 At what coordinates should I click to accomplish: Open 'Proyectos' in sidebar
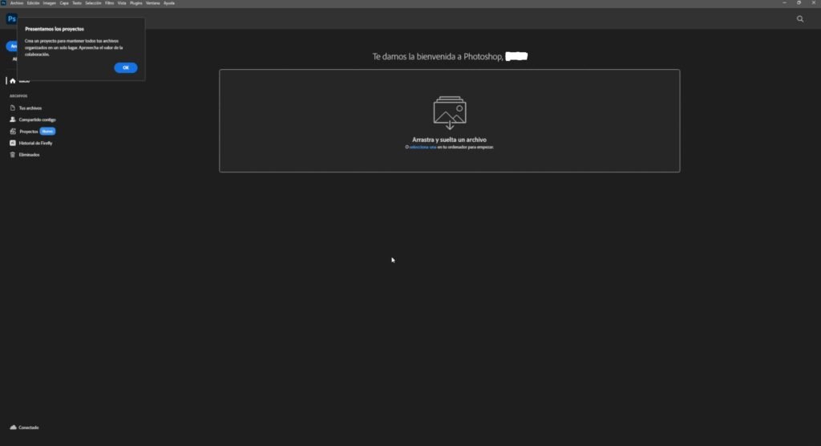(x=29, y=132)
